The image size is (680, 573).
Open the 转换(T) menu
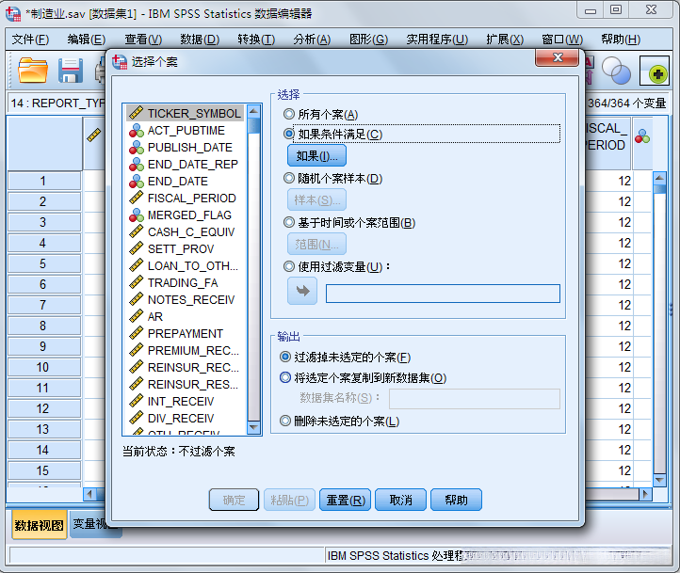click(256, 40)
